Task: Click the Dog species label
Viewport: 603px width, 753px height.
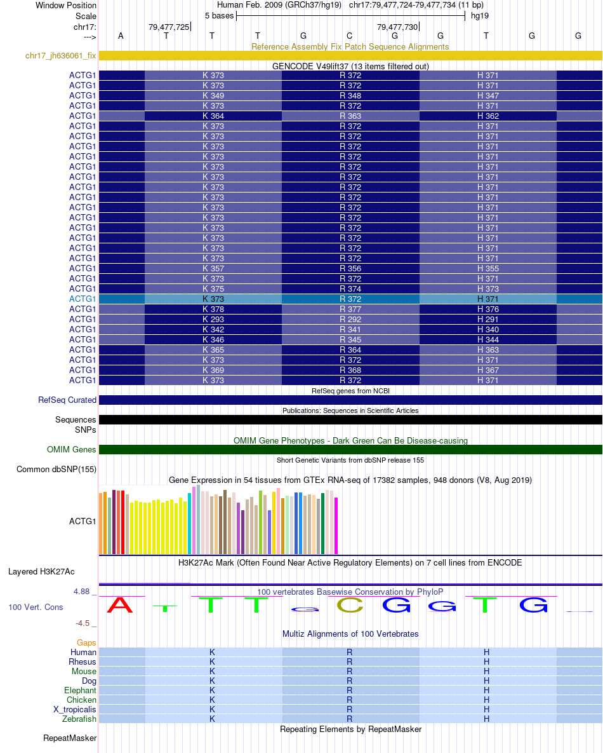Action: (89, 681)
